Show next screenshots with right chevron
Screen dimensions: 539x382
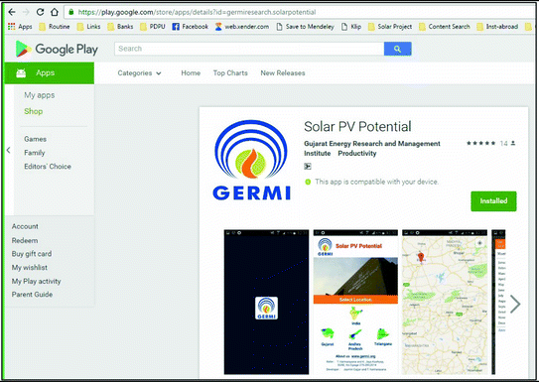514,304
